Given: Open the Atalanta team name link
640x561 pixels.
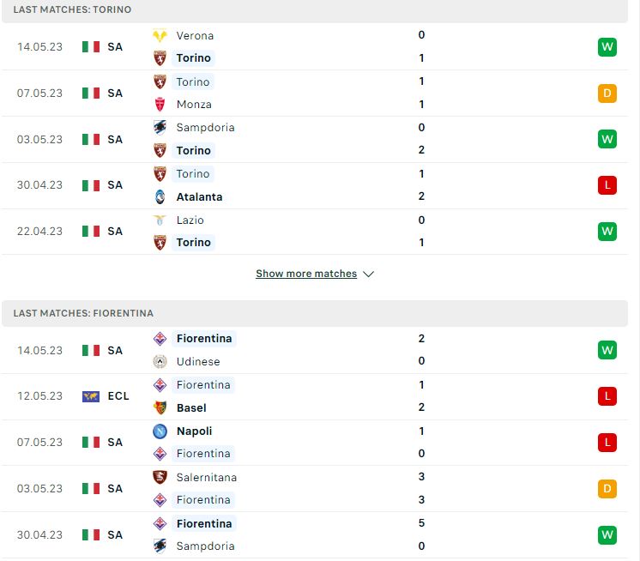Looking at the screenshot, I should tap(199, 197).
